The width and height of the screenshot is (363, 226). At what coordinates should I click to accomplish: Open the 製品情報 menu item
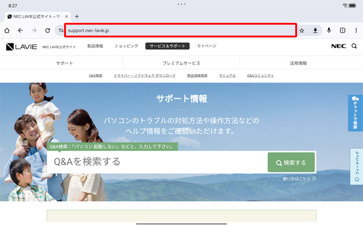(95, 46)
